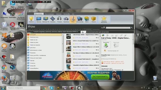Click the Описание link in details
This screenshot has height=90, width=161.
coord(104,66)
